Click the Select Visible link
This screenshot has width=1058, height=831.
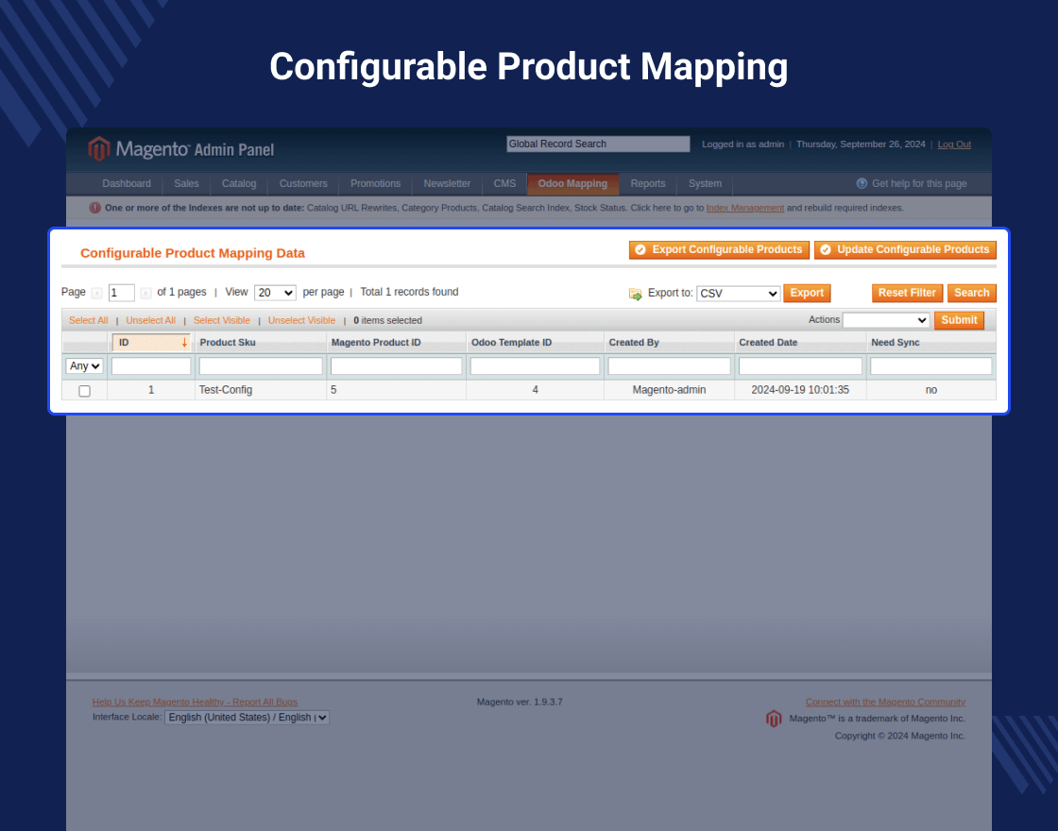[x=221, y=320]
